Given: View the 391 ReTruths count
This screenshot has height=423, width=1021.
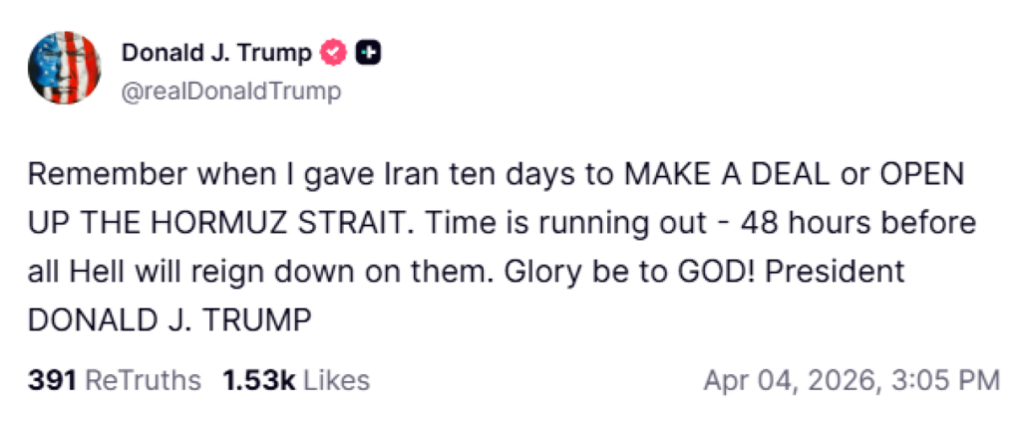Looking at the screenshot, I should 53,380.
